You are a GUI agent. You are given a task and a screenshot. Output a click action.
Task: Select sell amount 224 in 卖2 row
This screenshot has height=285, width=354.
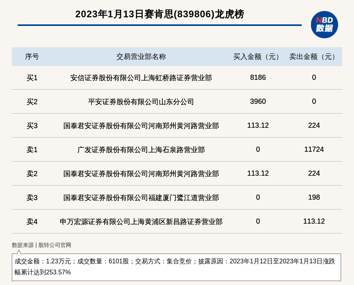click(314, 173)
